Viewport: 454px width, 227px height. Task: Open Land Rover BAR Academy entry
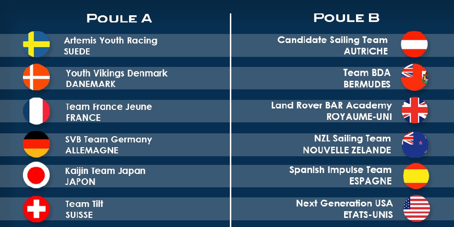tap(332, 111)
